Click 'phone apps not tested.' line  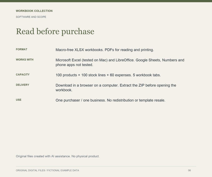click(74, 65)
